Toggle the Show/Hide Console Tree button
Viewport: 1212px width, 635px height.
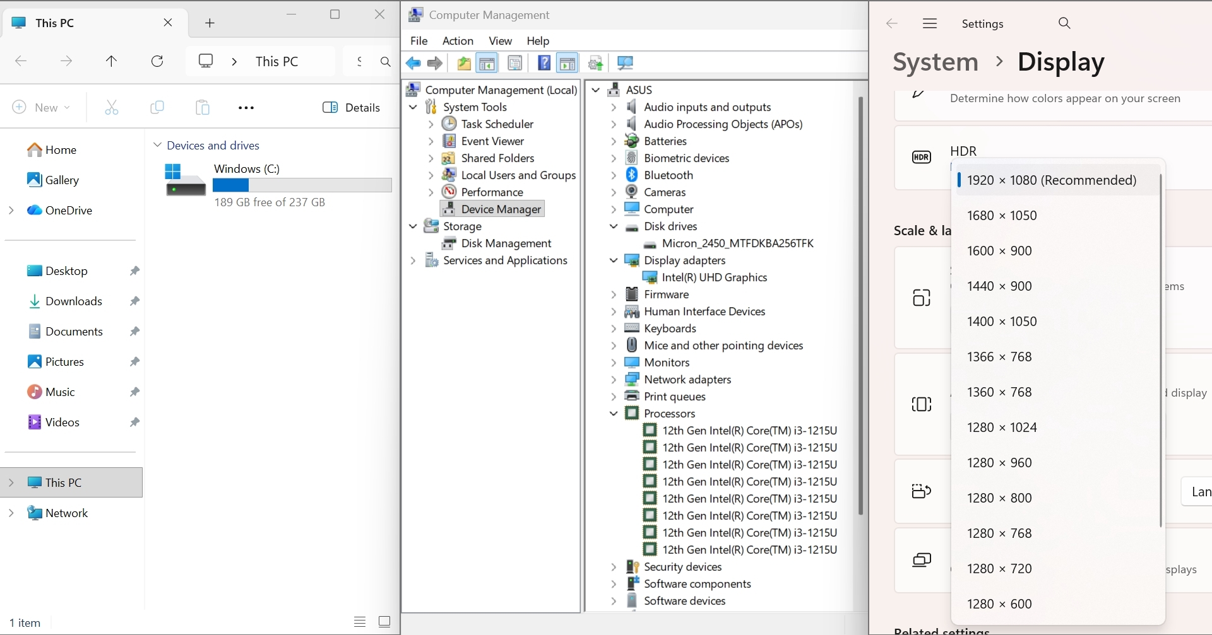pyautogui.click(x=487, y=63)
